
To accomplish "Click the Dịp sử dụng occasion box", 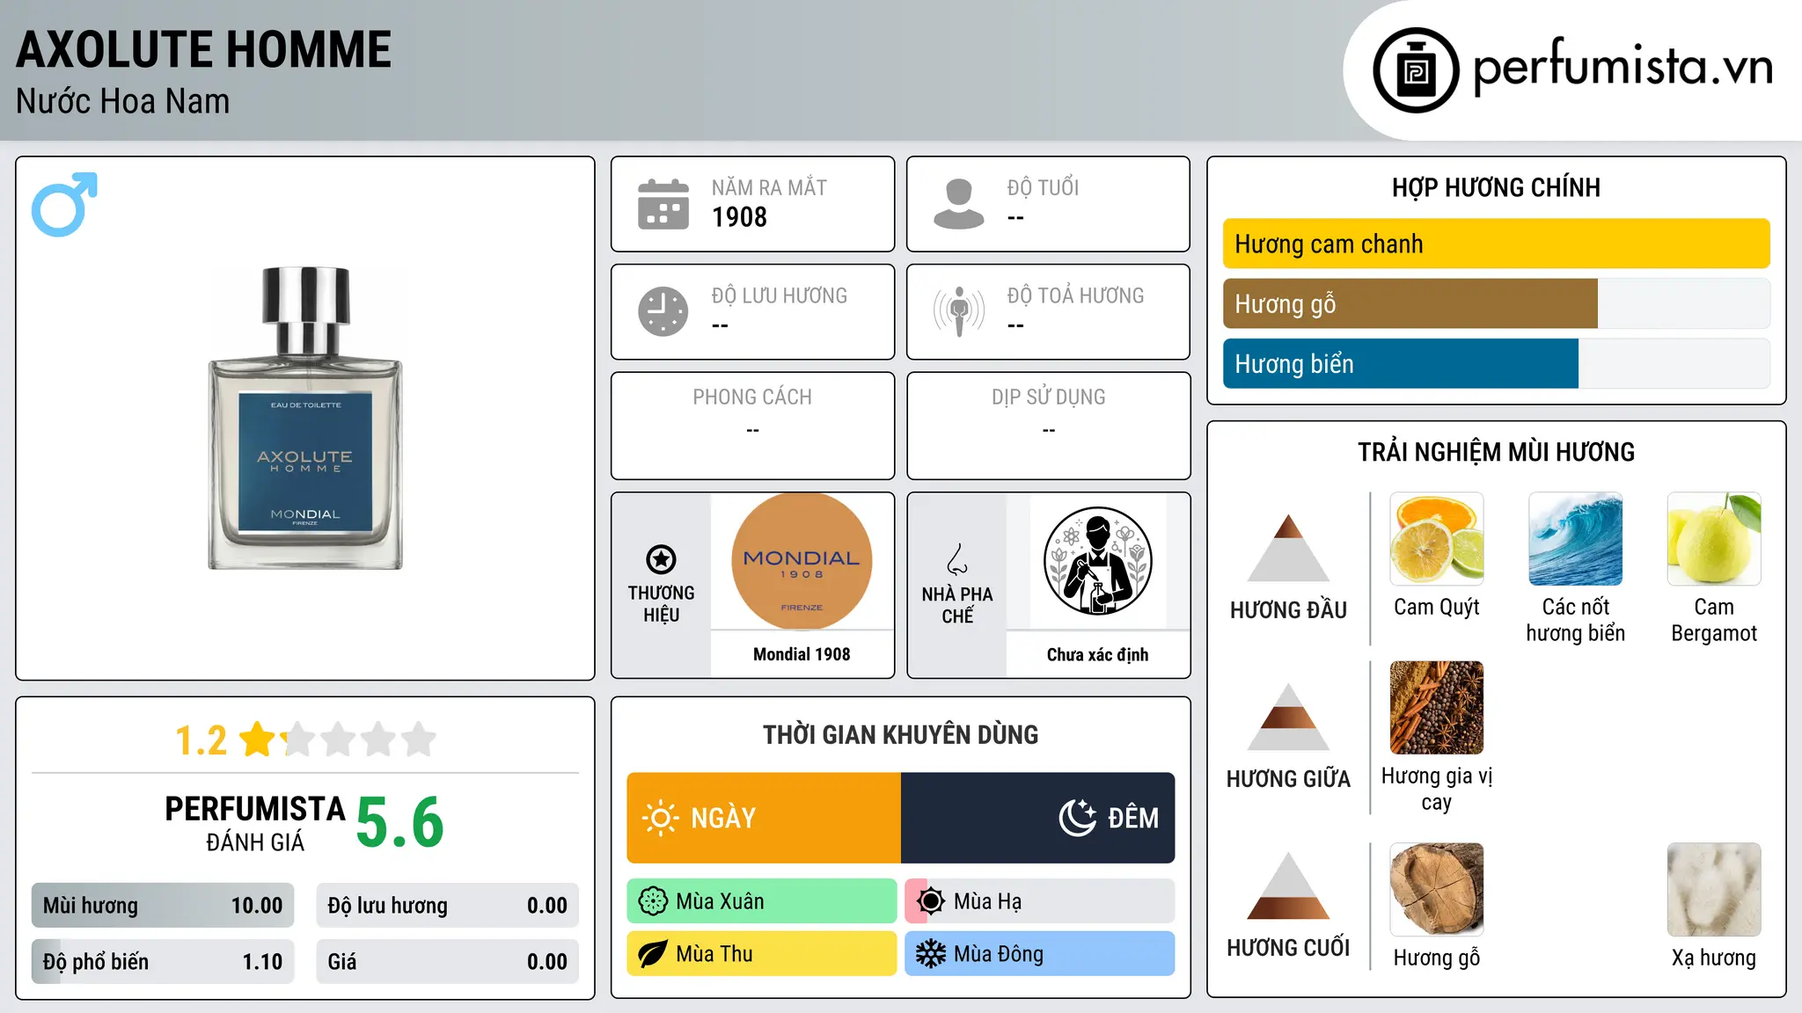I will coord(1048,426).
